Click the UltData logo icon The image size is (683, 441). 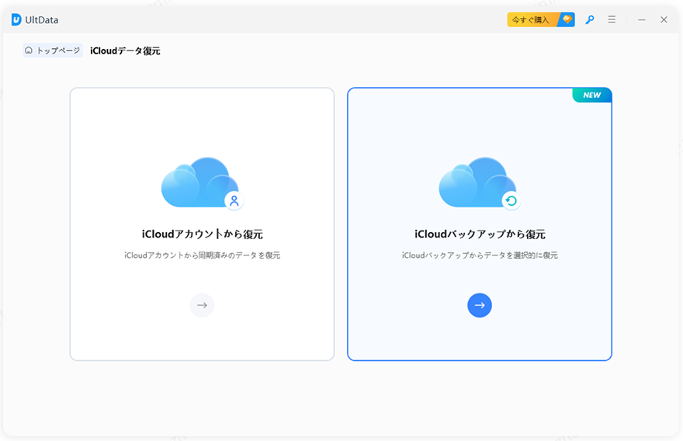click(16, 19)
